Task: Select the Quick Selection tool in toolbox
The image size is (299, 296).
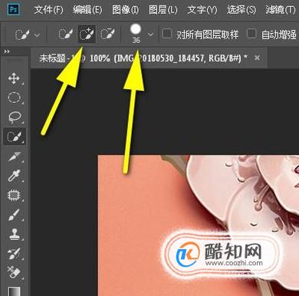Action: [x=15, y=137]
